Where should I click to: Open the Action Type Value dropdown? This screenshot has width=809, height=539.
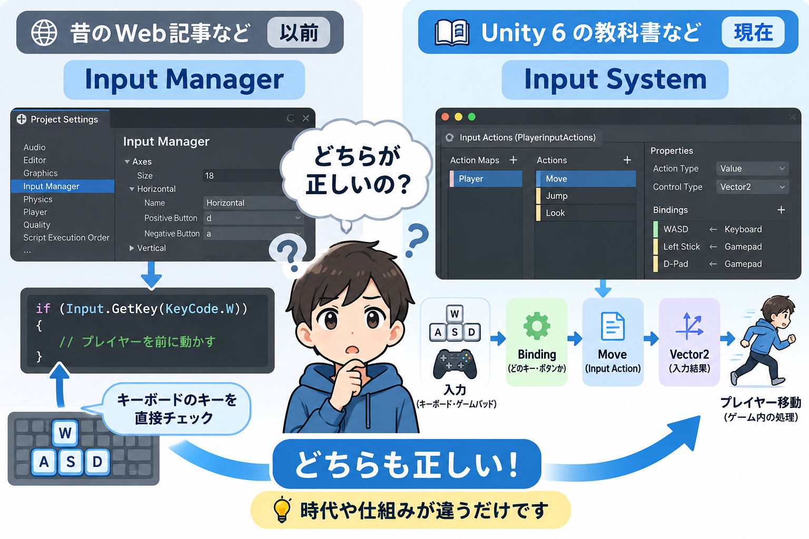pyautogui.click(x=752, y=168)
